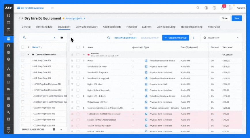Check the box for Midas Venice 160 Mixer
The height and width of the screenshot is (138, 250).
pyautogui.click(x=78, y=102)
